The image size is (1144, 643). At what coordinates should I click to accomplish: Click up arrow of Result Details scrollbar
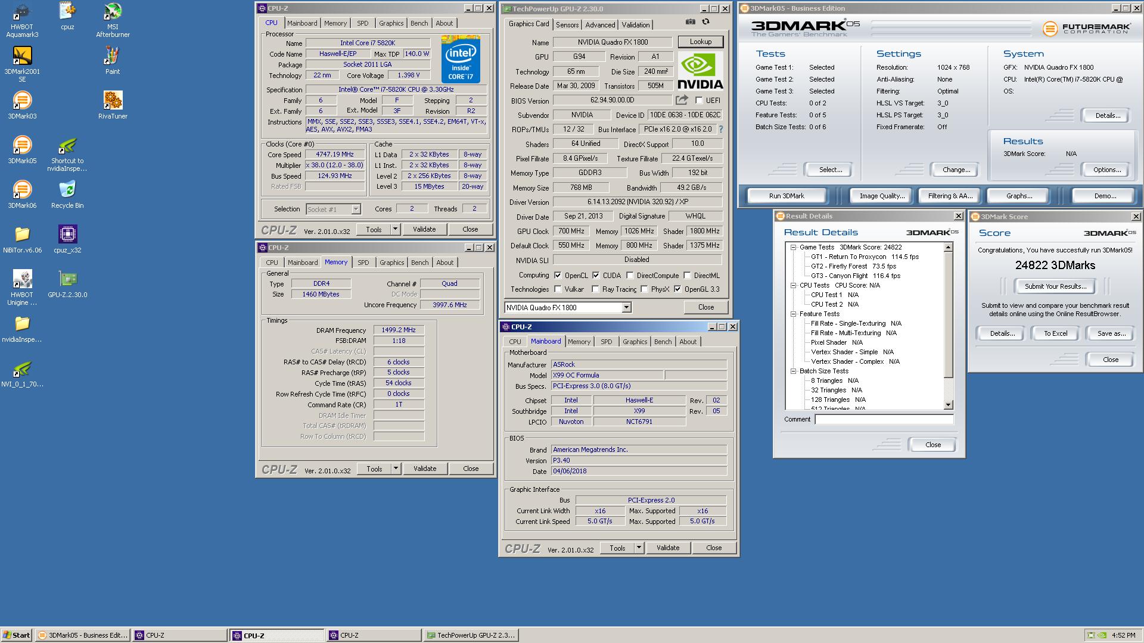[949, 246]
